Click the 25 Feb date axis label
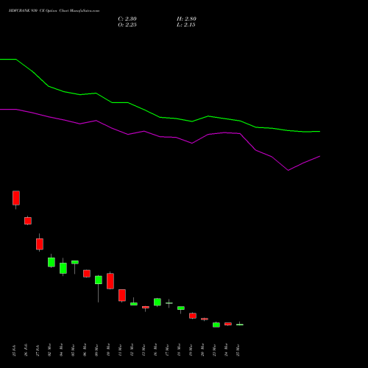 coord(14,350)
